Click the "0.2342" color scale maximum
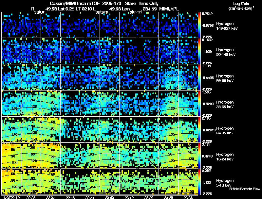262x199 pixels. [207, 14]
